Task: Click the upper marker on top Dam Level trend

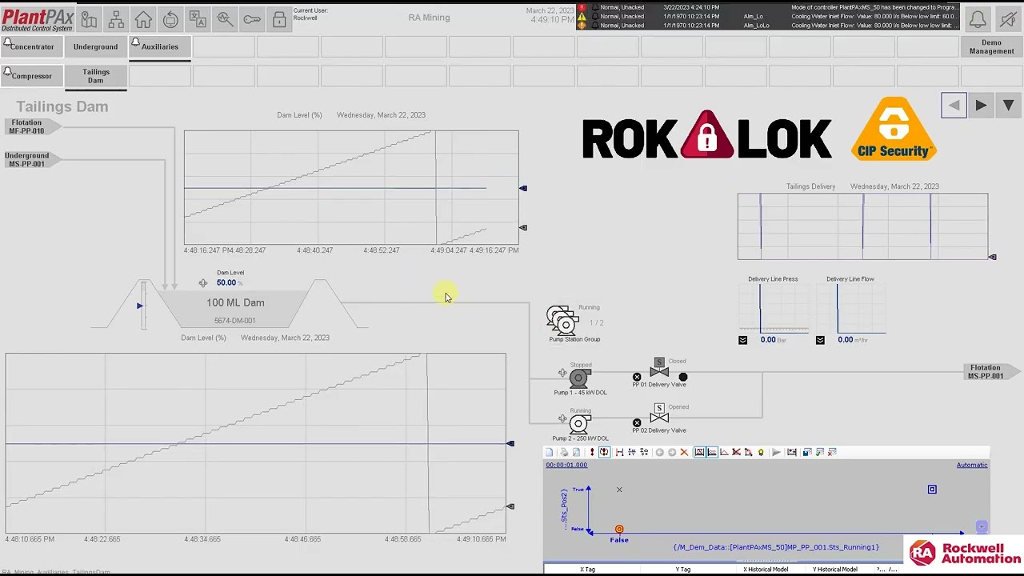Action: tap(523, 188)
